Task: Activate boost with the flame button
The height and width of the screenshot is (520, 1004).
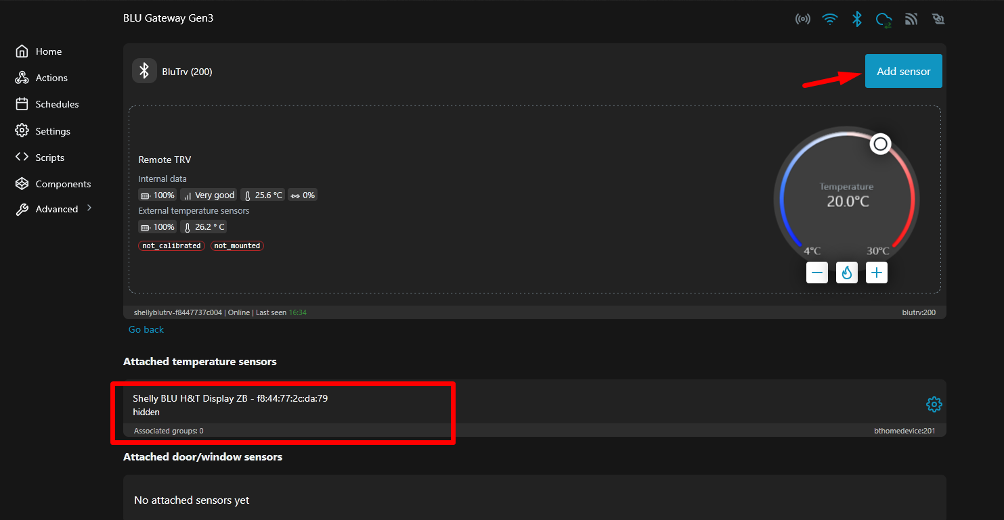Action: [847, 273]
